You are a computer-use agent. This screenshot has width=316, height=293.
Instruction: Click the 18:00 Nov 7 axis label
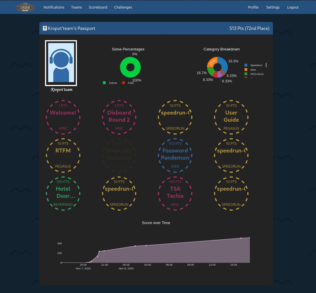[83, 266]
